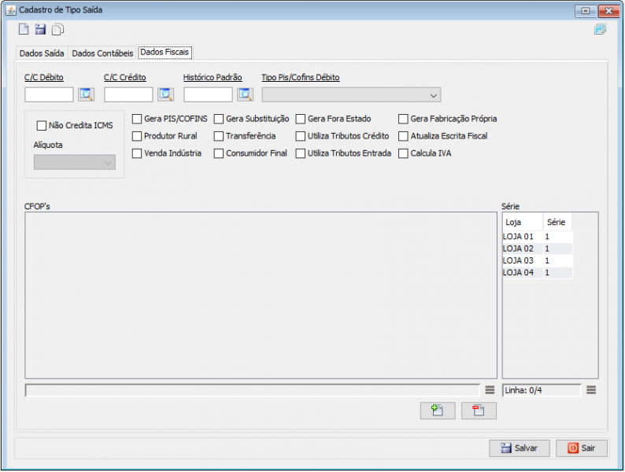Open the Série table options menu icon
625x472 pixels.
point(591,390)
